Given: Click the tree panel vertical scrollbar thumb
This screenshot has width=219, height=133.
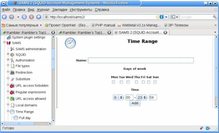Looking at the screenshot, I should (53, 59).
